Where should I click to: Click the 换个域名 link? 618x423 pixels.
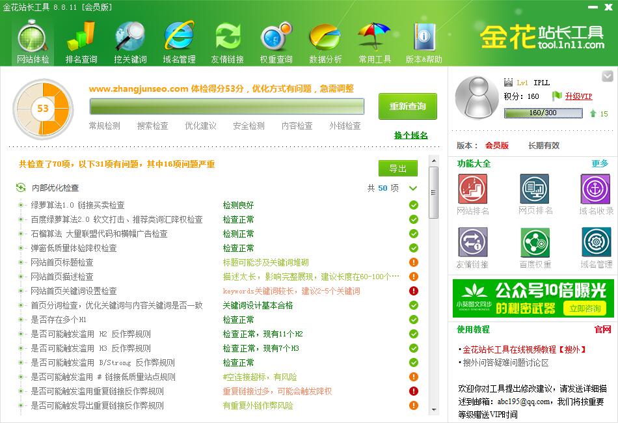point(410,135)
